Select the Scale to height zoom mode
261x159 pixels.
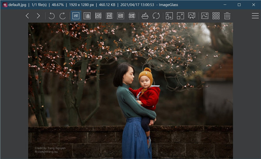coord(109,16)
